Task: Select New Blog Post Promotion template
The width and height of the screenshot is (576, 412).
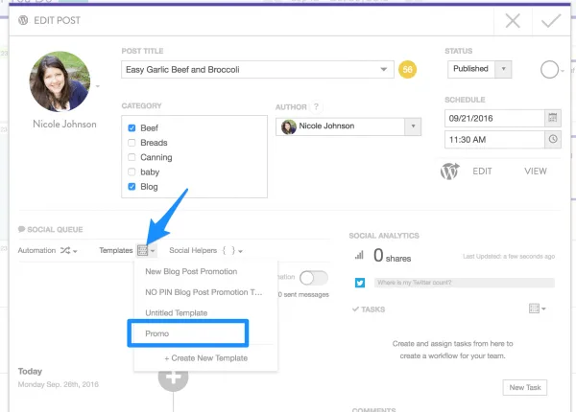Action: point(191,271)
